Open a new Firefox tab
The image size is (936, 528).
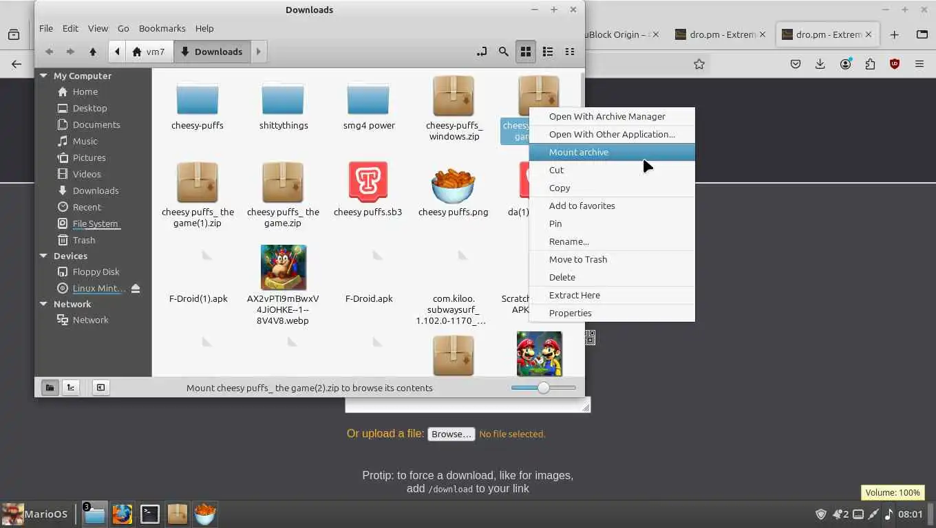pos(894,34)
